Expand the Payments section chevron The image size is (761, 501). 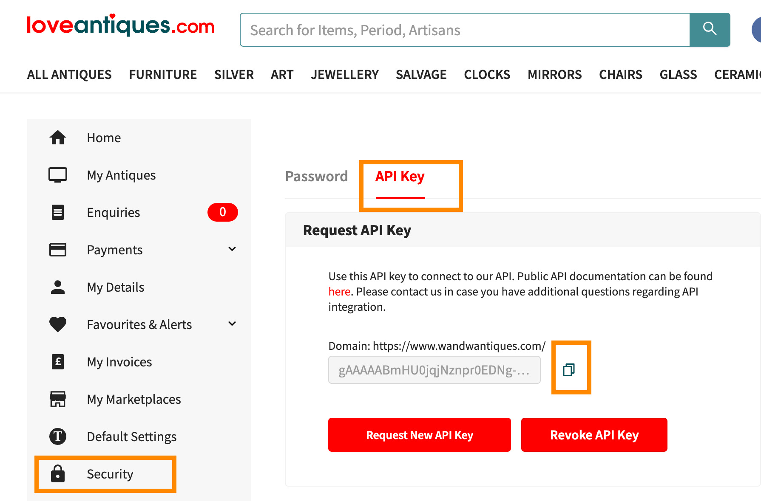[x=232, y=249]
